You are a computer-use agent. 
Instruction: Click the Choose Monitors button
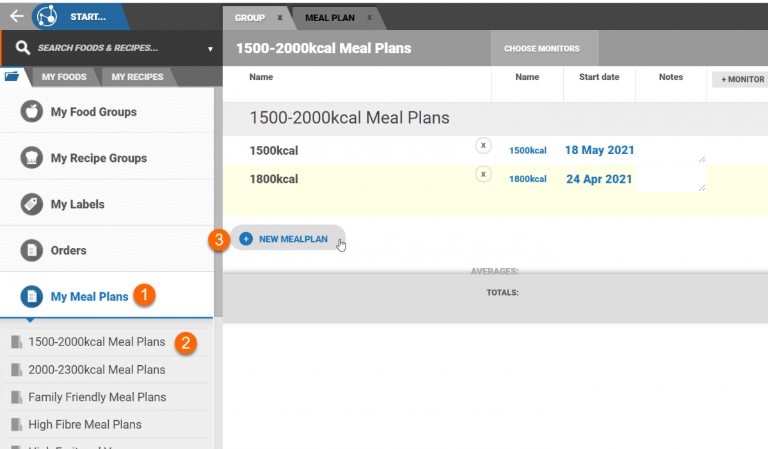(541, 49)
